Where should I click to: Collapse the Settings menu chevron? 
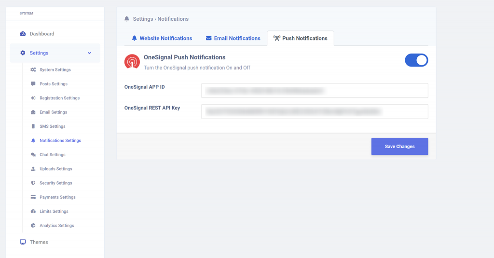pyautogui.click(x=89, y=53)
